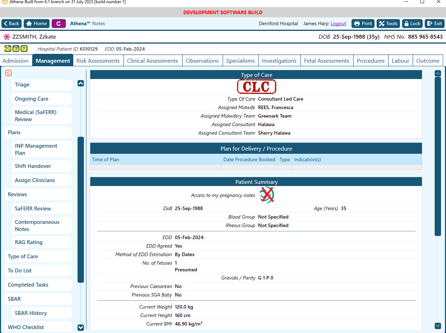The image size is (446, 333).
Task: Click the Greenark Team value
Action: tap(275, 116)
